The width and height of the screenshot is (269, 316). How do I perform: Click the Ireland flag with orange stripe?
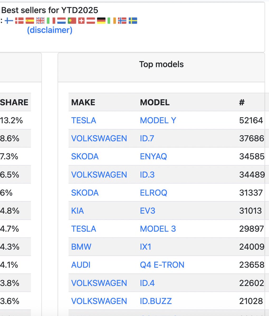[112, 21]
